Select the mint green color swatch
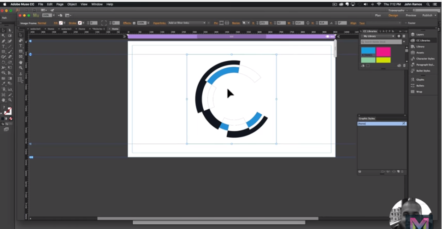The image size is (442, 229). tap(368, 60)
